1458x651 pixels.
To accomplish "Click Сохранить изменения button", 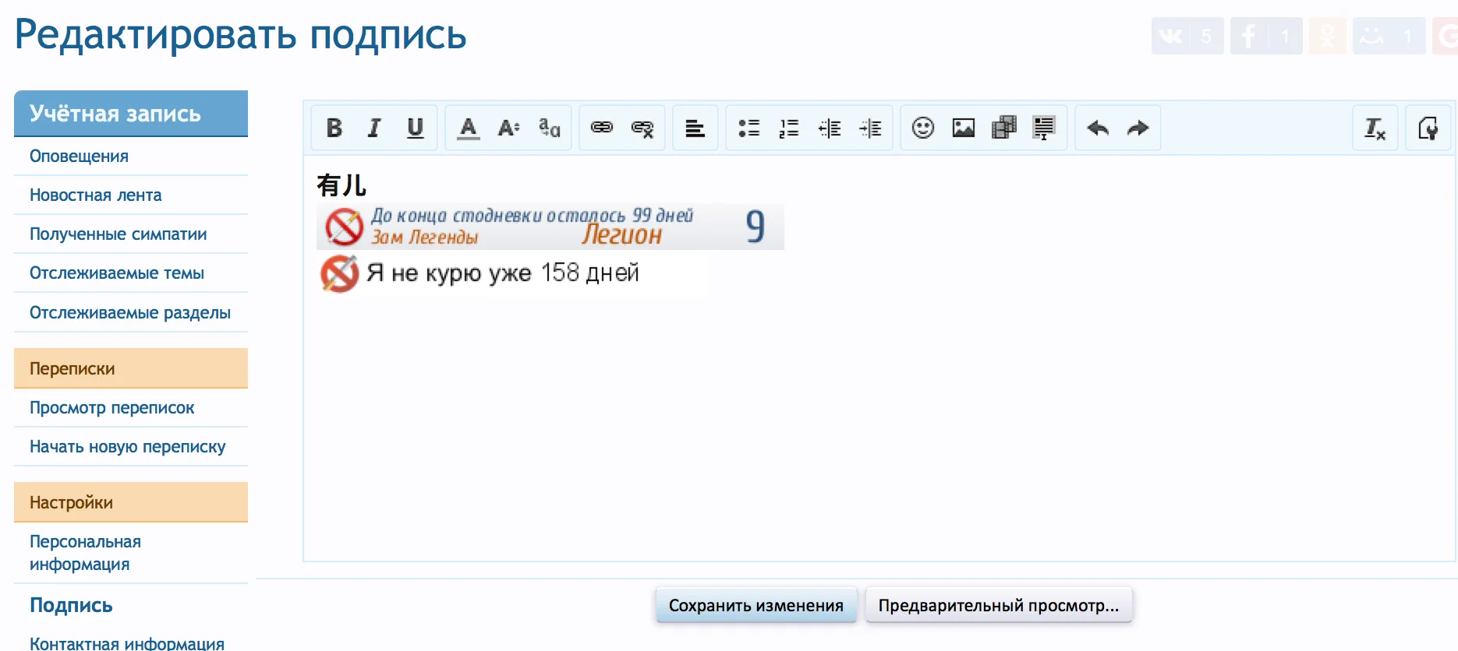I will pos(756,605).
